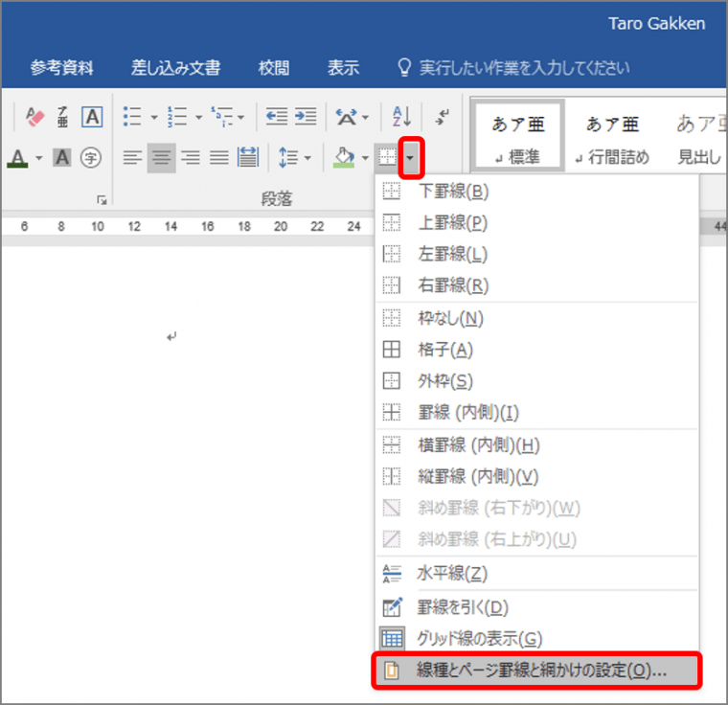Viewport: 728px width, 705px height.
Task: Click the enclose characters border A icon
Action: tap(92, 117)
